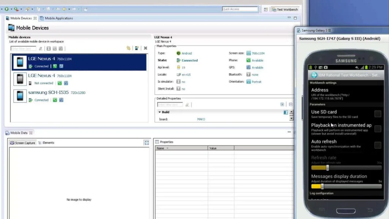Click the fit-to-screen icon in Screen Capture panel
389x219 pixels.
147,143
